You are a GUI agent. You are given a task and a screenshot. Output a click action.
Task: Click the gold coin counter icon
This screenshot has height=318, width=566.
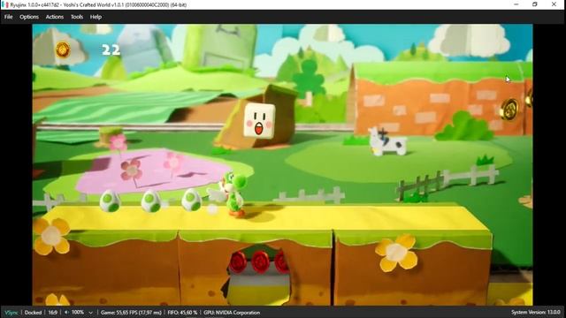[x=63, y=49]
